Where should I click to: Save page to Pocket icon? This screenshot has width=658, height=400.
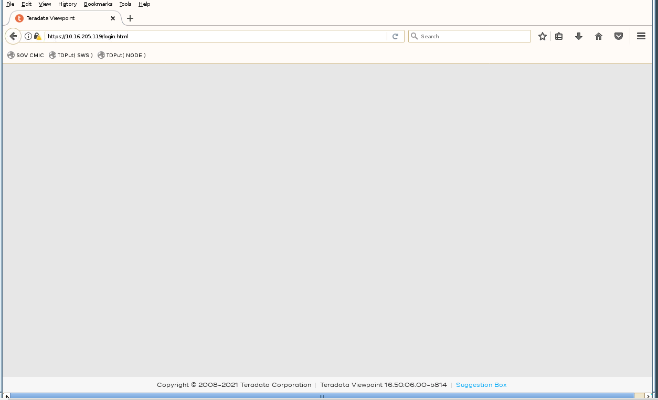[619, 36]
